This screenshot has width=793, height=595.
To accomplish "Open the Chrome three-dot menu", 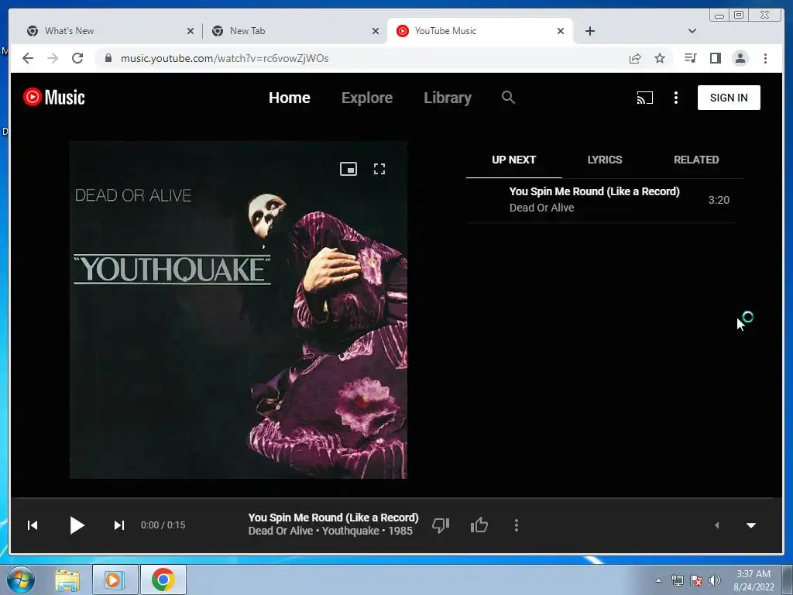I will pyautogui.click(x=765, y=58).
